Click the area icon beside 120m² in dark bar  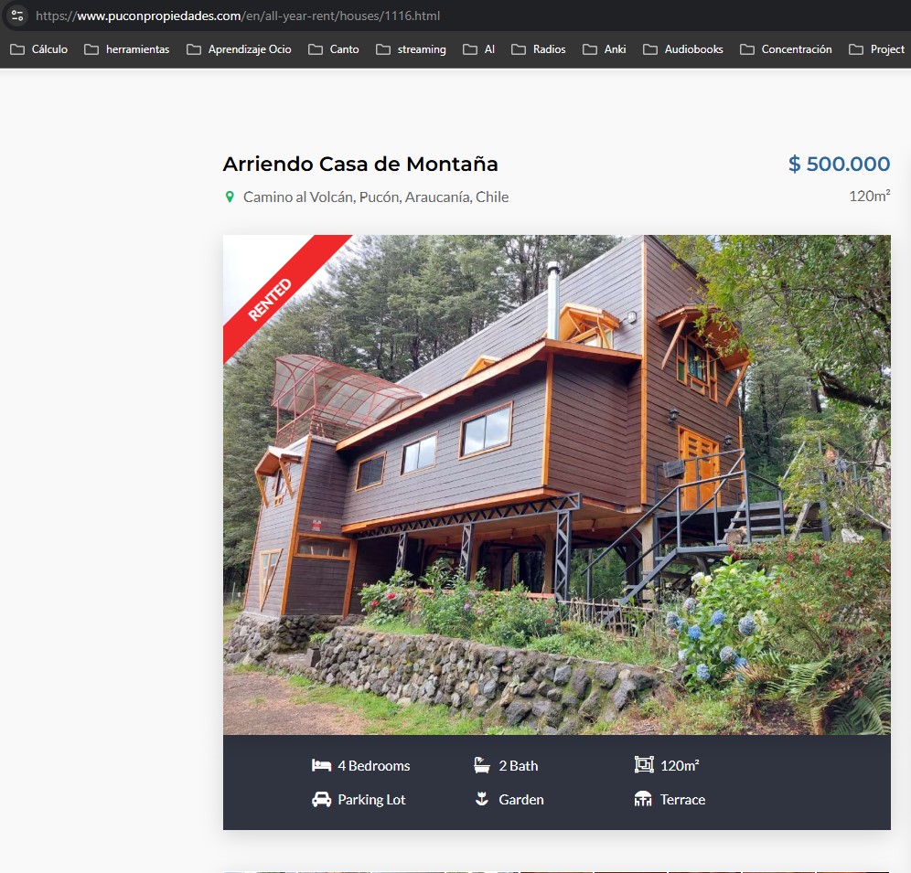point(644,765)
